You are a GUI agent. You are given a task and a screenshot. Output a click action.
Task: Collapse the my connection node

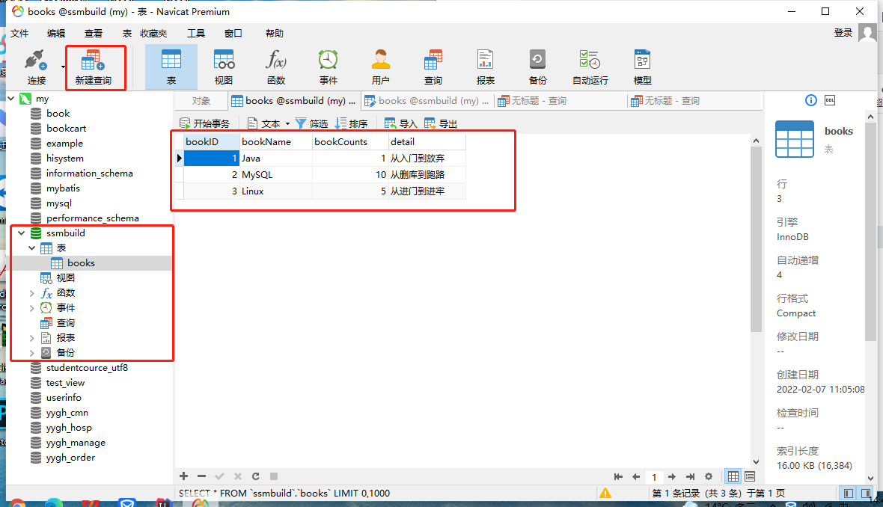(11, 99)
